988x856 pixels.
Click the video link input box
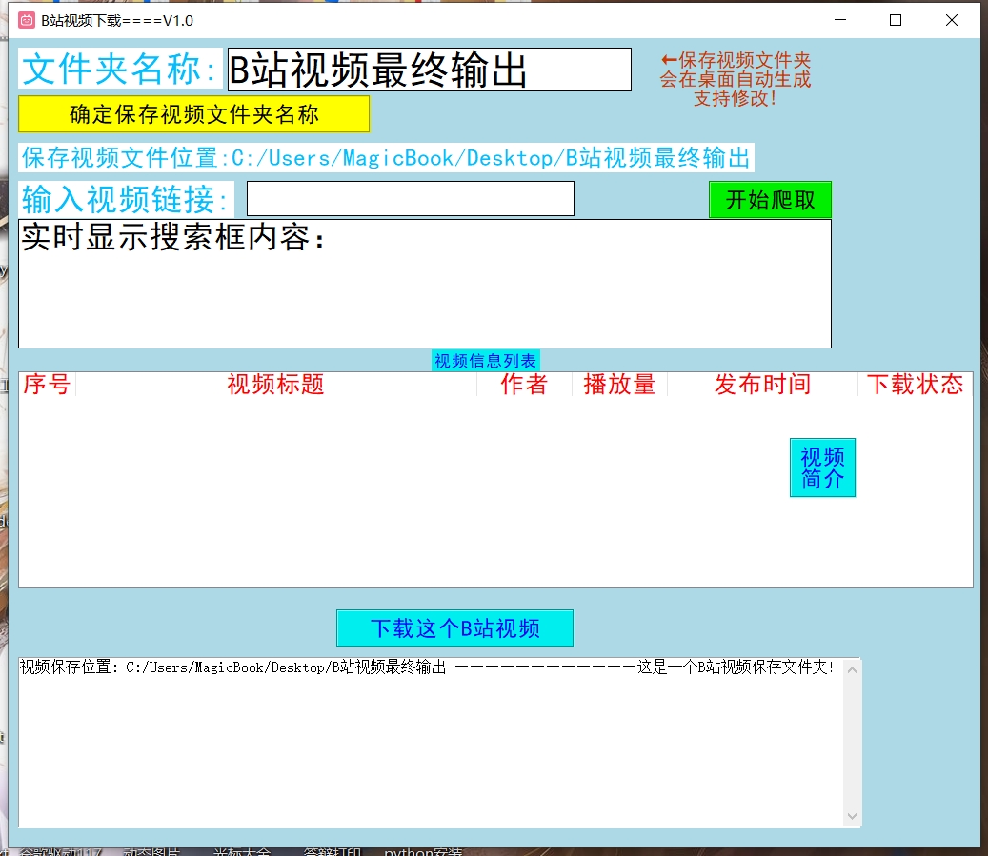(x=411, y=198)
